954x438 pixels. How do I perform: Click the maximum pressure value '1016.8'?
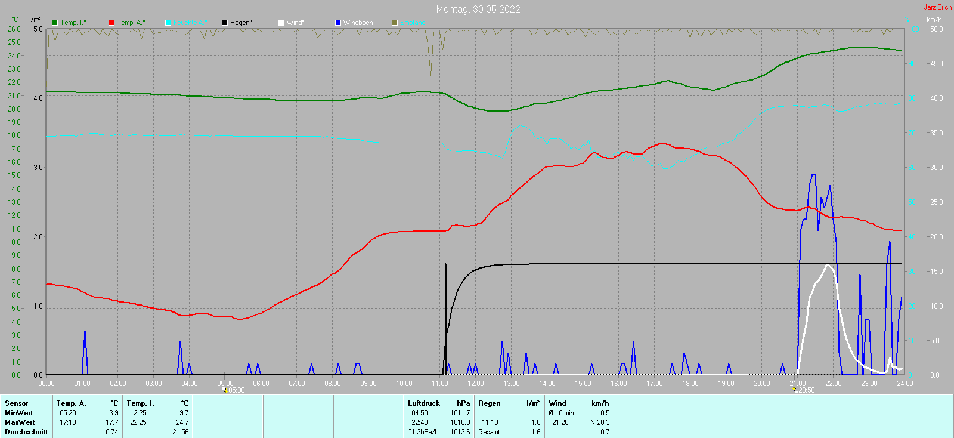460,422
